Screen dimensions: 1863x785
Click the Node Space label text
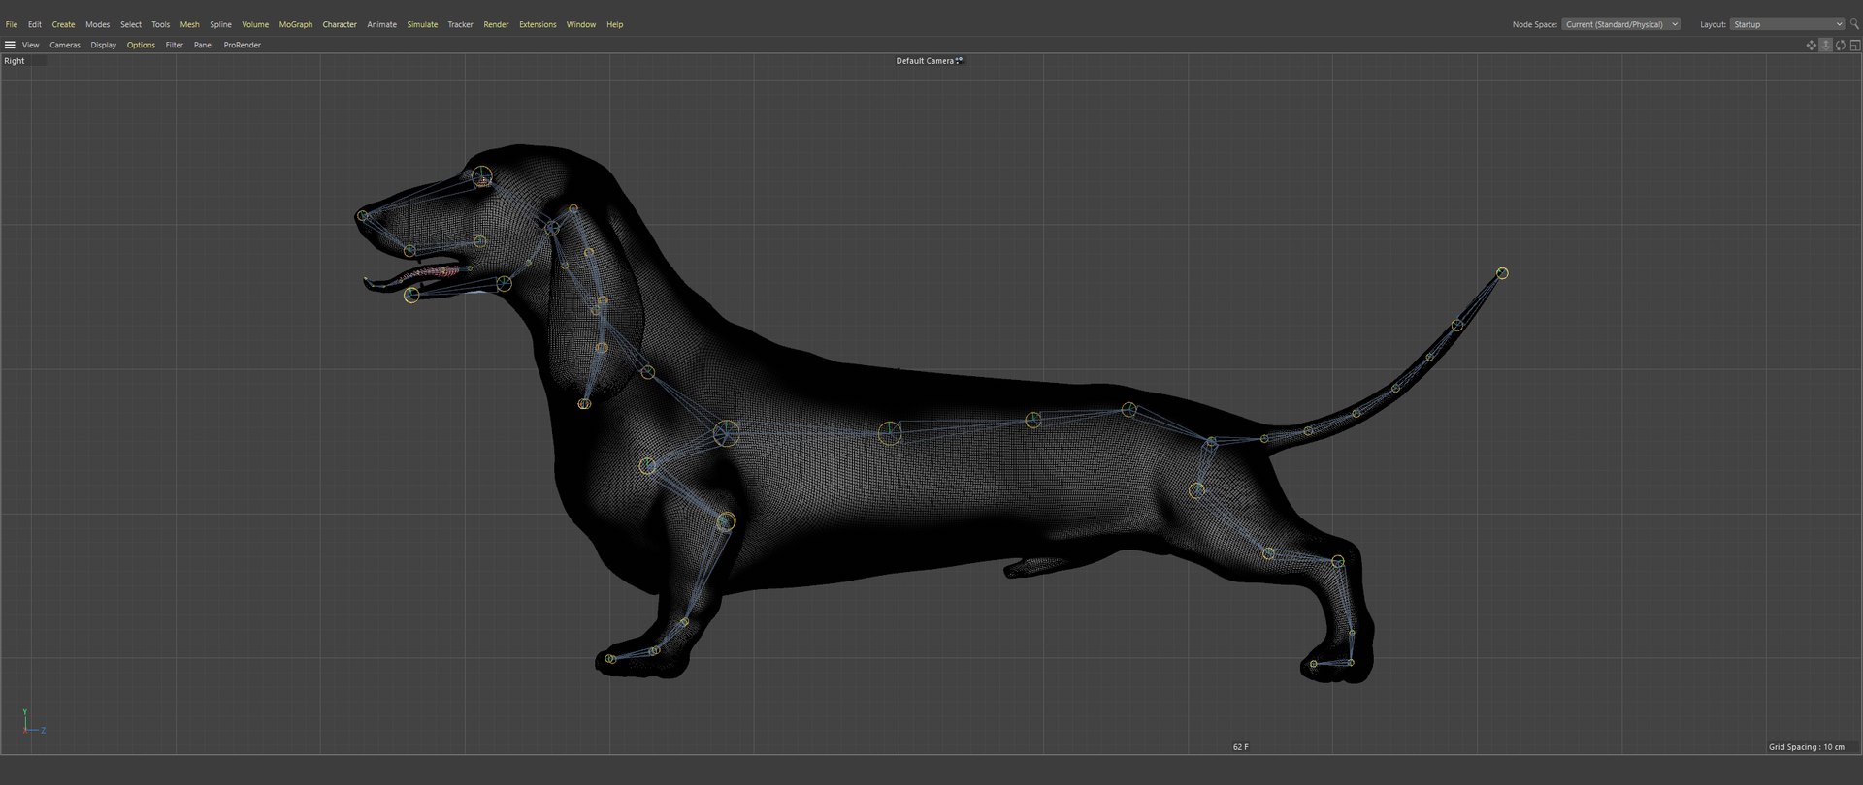click(1535, 24)
